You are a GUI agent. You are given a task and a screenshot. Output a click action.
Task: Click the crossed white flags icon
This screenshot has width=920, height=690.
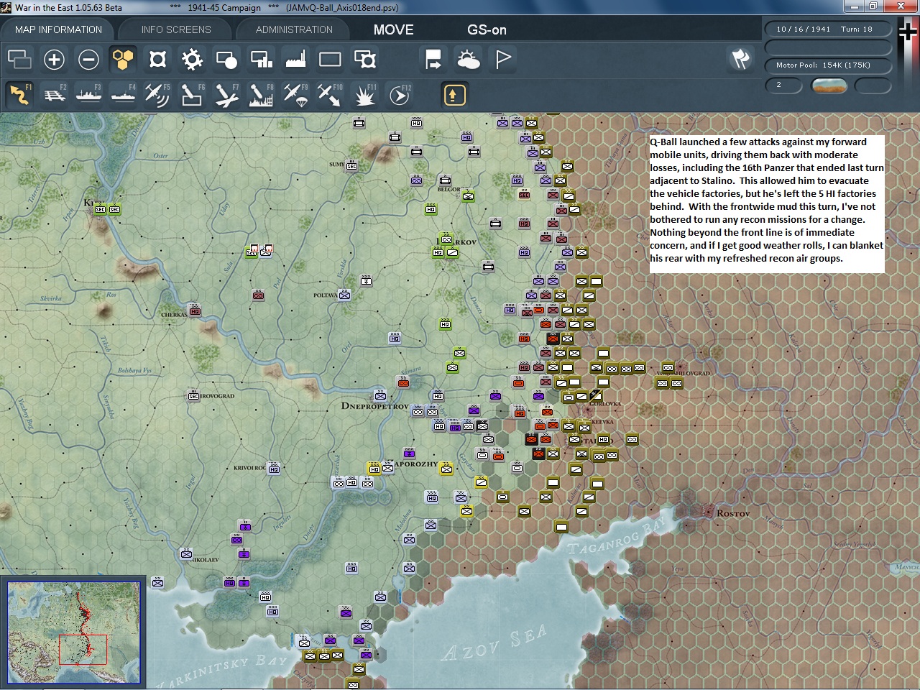[740, 59]
